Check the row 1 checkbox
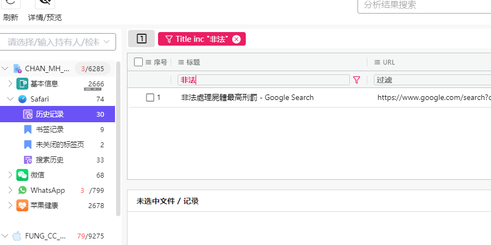The width and height of the screenshot is (491, 245). click(x=150, y=98)
